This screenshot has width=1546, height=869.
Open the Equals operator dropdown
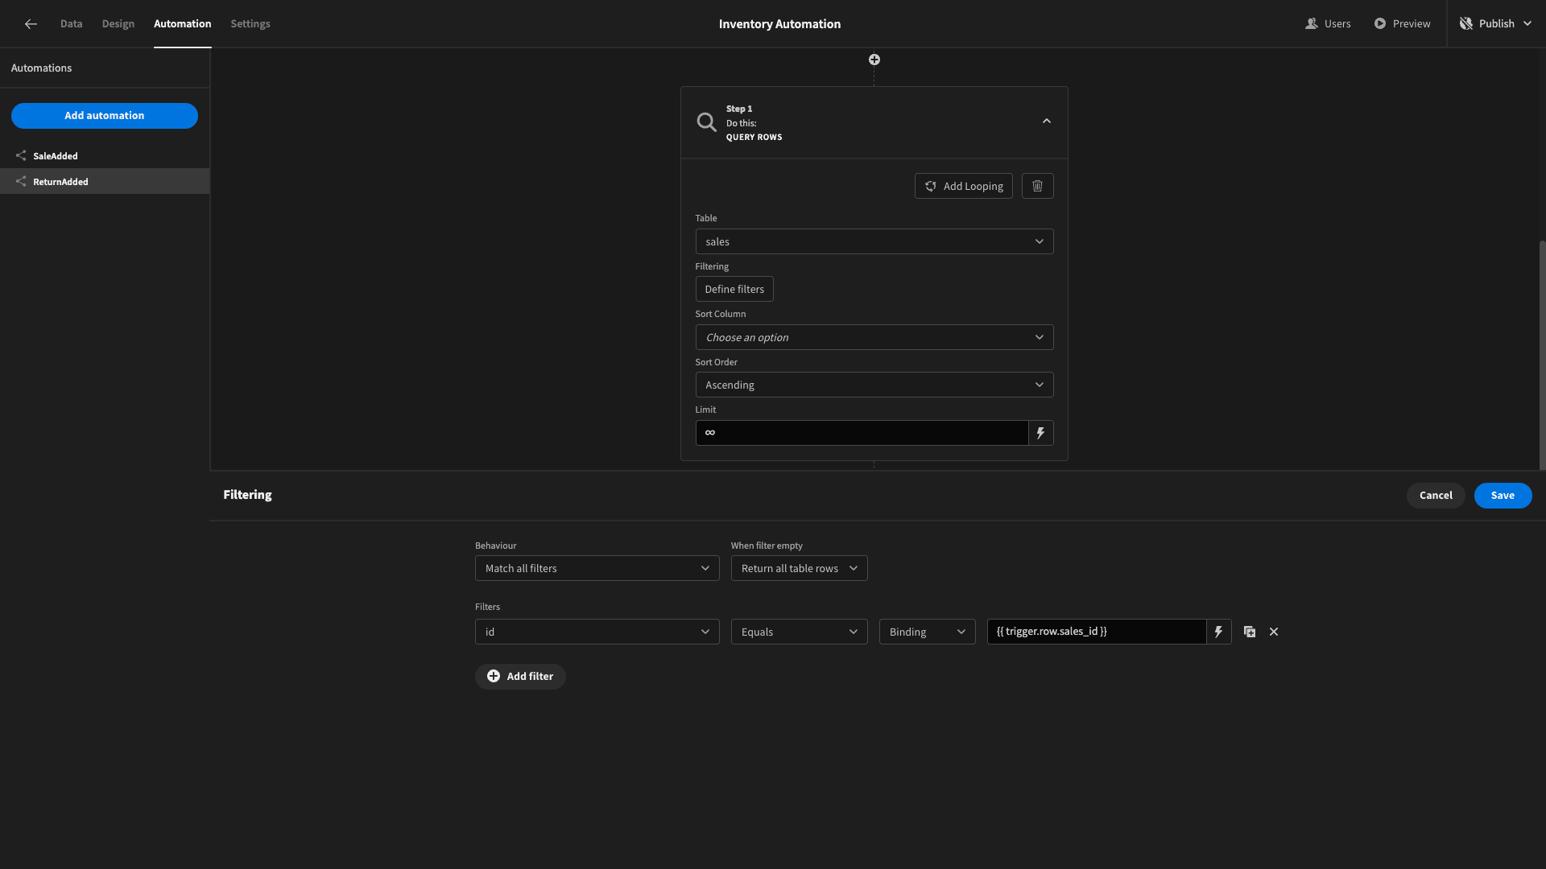pyautogui.click(x=799, y=632)
